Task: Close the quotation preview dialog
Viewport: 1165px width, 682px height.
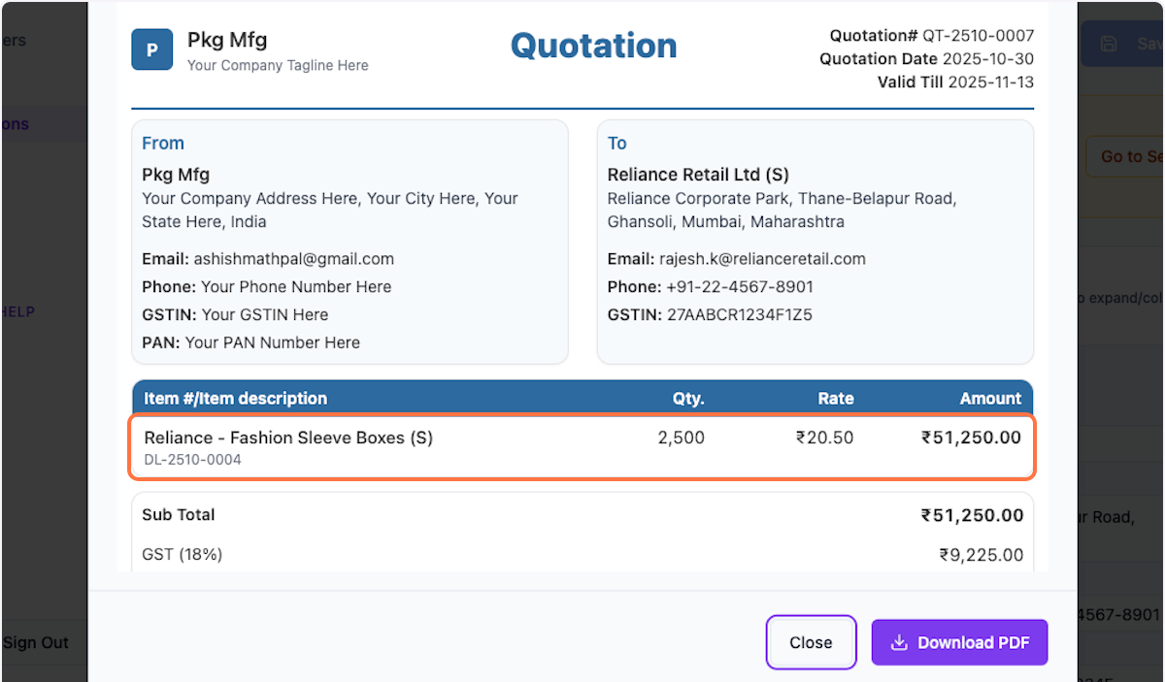Action: click(810, 642)
